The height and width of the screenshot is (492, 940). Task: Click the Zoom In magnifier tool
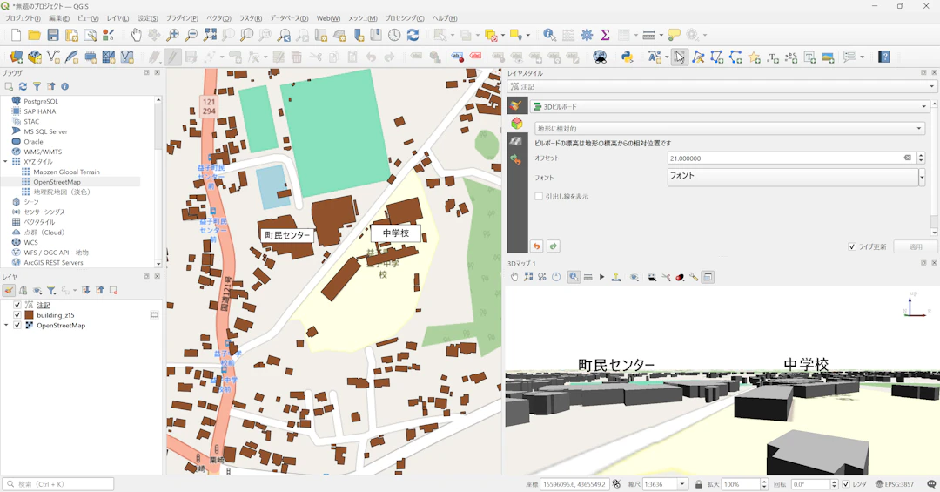tap(173, 35)
